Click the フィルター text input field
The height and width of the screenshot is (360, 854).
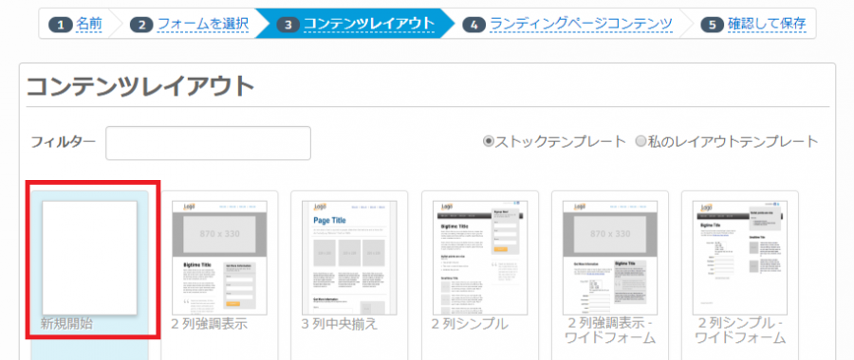(208, 144)
